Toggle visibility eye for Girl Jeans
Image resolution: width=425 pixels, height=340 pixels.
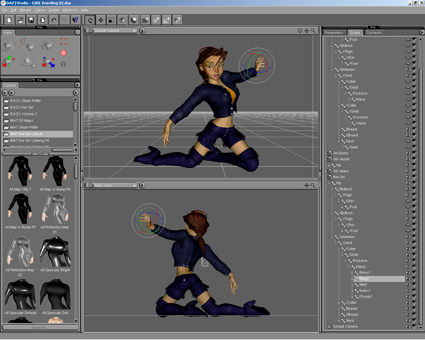408,171
